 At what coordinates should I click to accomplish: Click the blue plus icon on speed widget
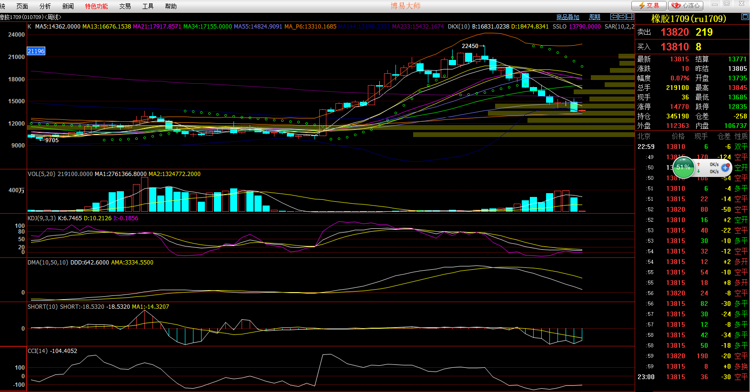pos(725,168)
